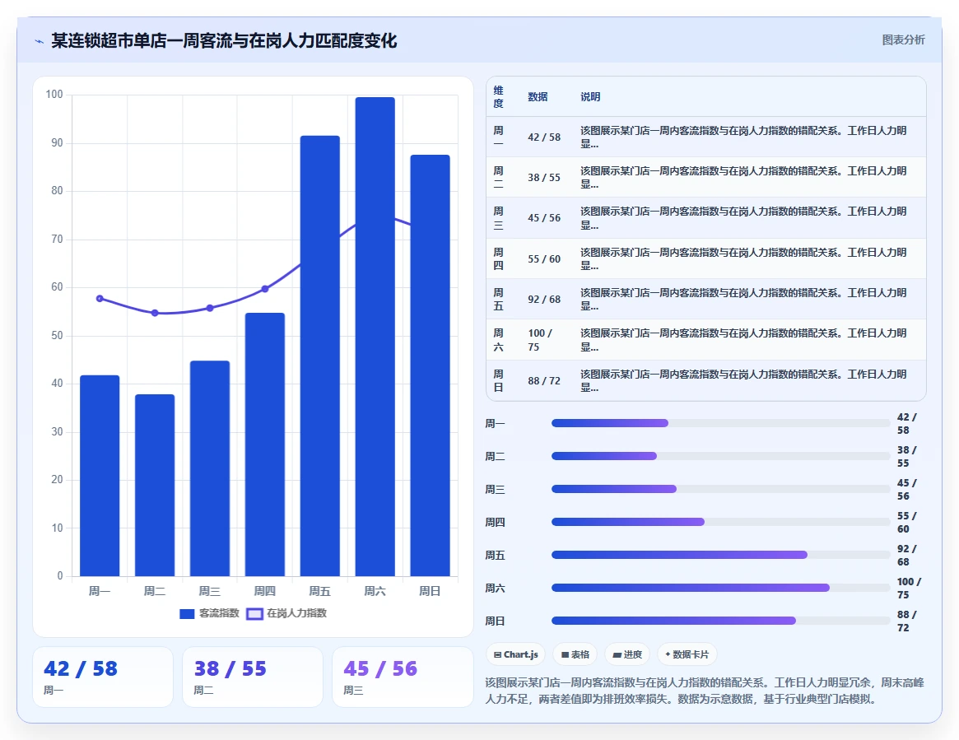The width and height of the screenshot is (959, 740).
Task: Select the Chart.js tag chip
Action: pos(515,654)
